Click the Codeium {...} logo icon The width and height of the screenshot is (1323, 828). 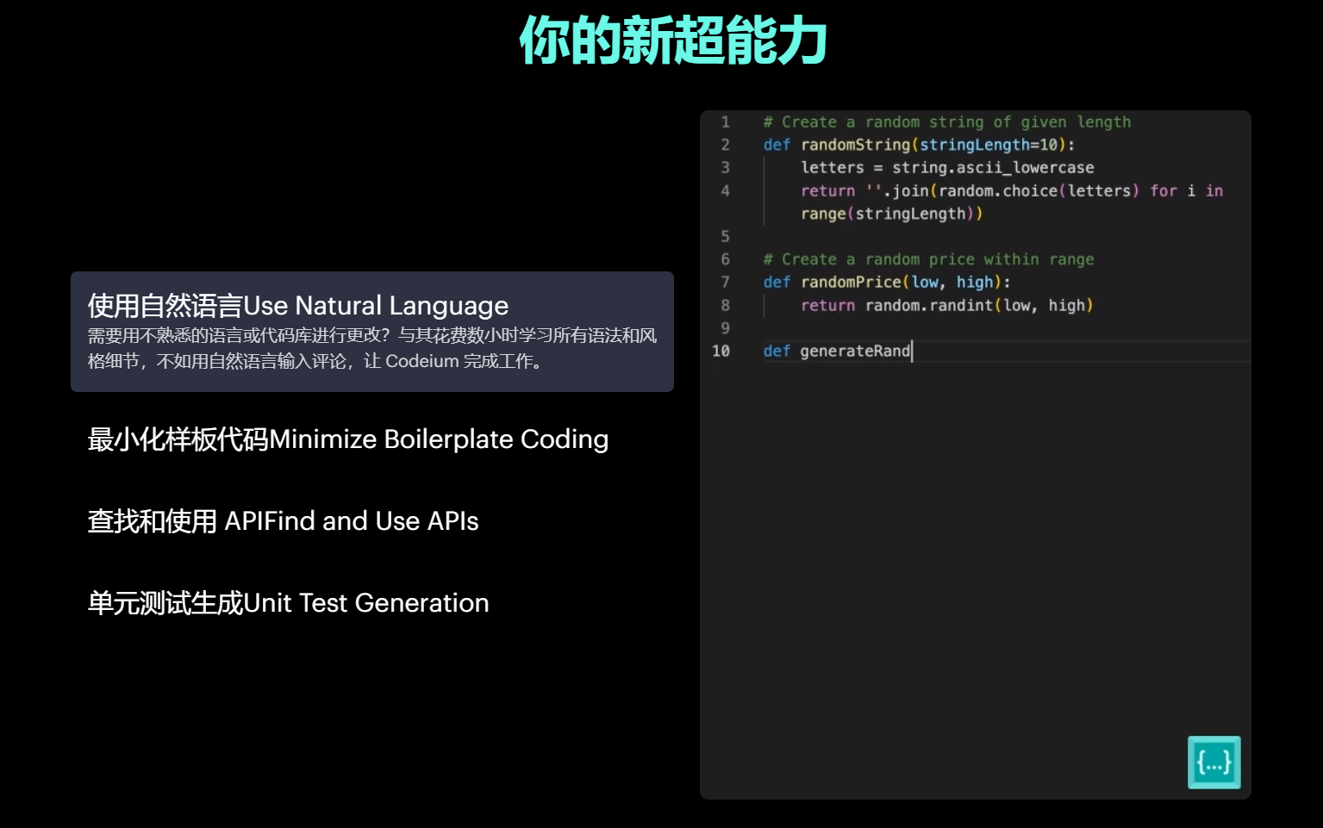tap(1214, 761)
